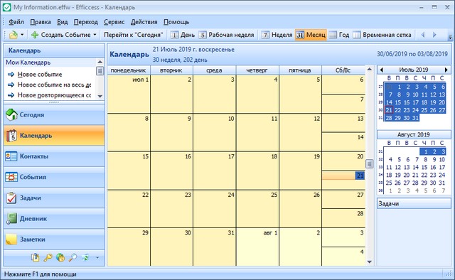The height and width of the screenshot is (280, 455).
Task: Open the Сервис menu
Action: (x=114, y=22)
